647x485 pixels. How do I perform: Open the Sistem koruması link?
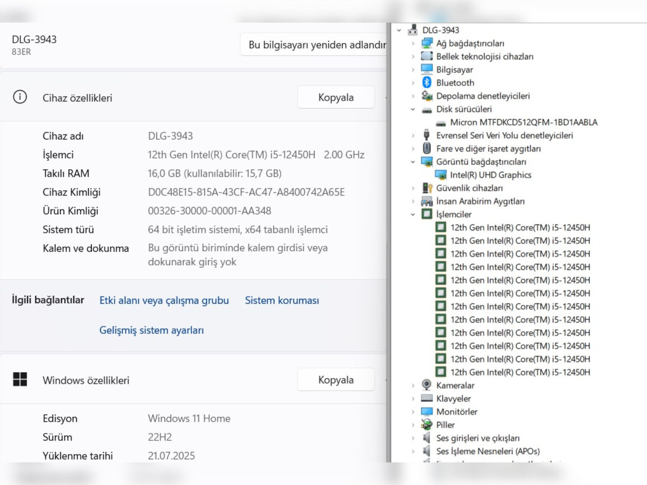282,301
